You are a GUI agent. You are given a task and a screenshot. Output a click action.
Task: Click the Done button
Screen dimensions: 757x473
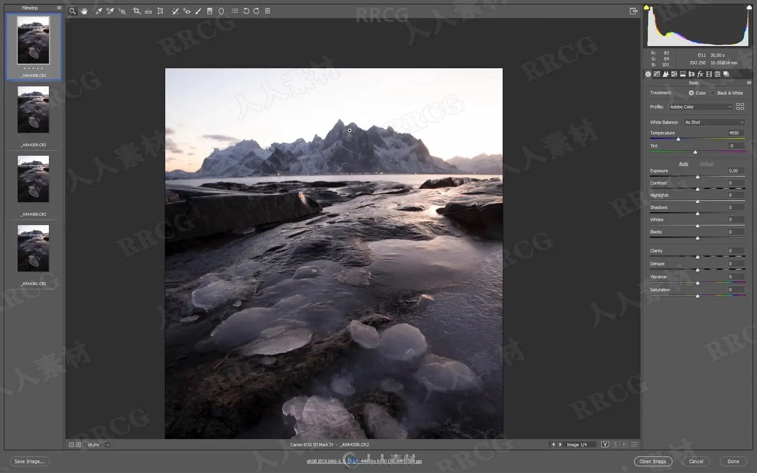733,461
